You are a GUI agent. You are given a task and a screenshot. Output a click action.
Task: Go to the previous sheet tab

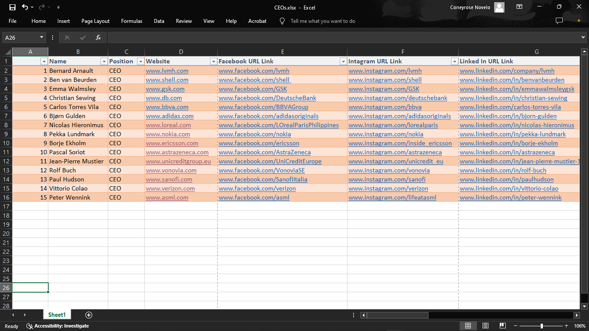[13, 315]
